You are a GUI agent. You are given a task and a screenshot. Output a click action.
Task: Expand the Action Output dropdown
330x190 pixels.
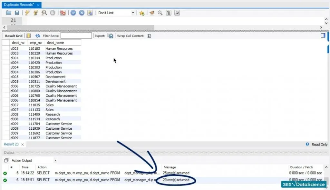click(55, 160)
